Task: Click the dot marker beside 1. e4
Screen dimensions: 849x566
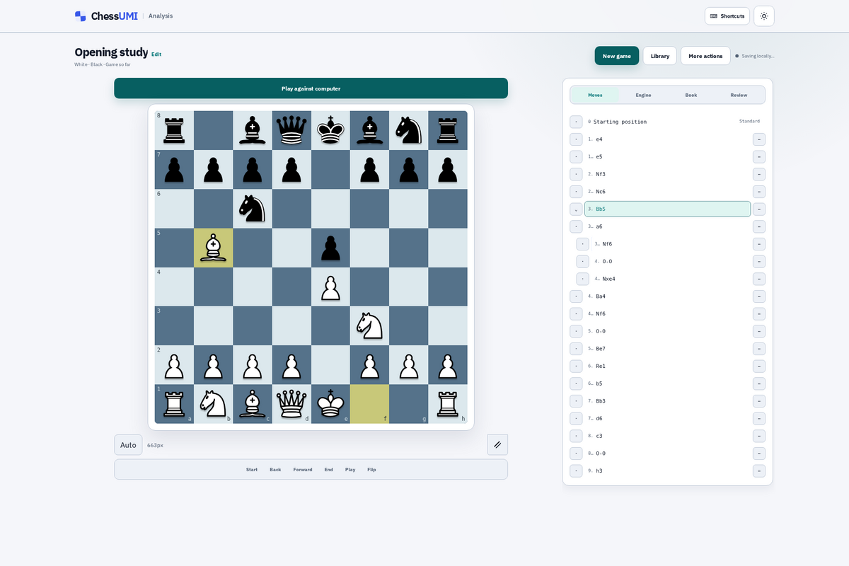Action: coord(576,139)
